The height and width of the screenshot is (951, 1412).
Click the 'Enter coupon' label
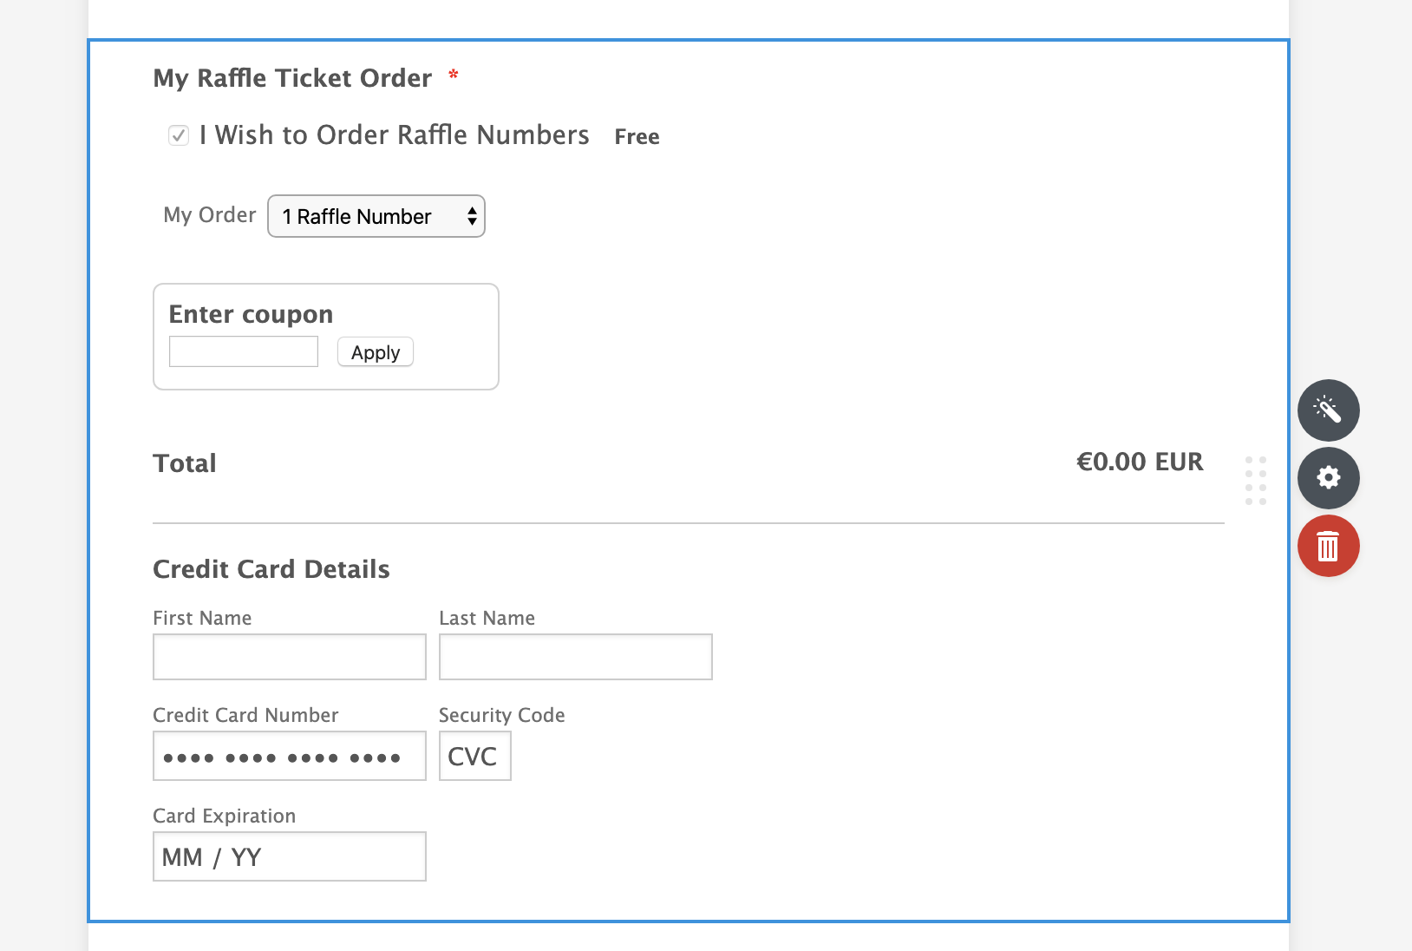point(251,314)
